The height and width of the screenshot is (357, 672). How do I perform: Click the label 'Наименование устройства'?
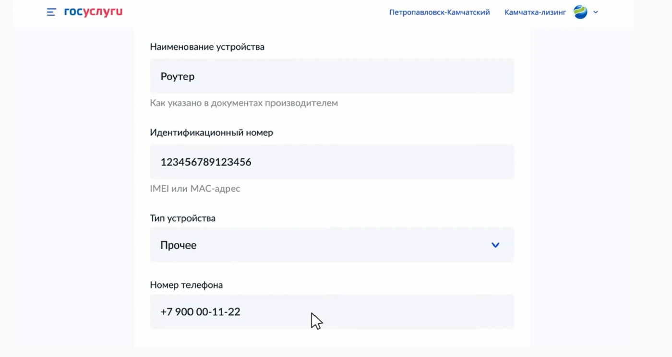[207, 47]
